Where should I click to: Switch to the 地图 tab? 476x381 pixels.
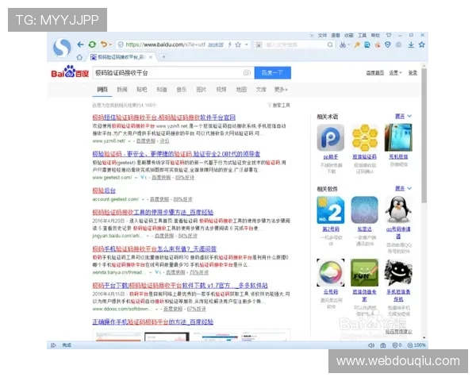(x=241, y=90)
